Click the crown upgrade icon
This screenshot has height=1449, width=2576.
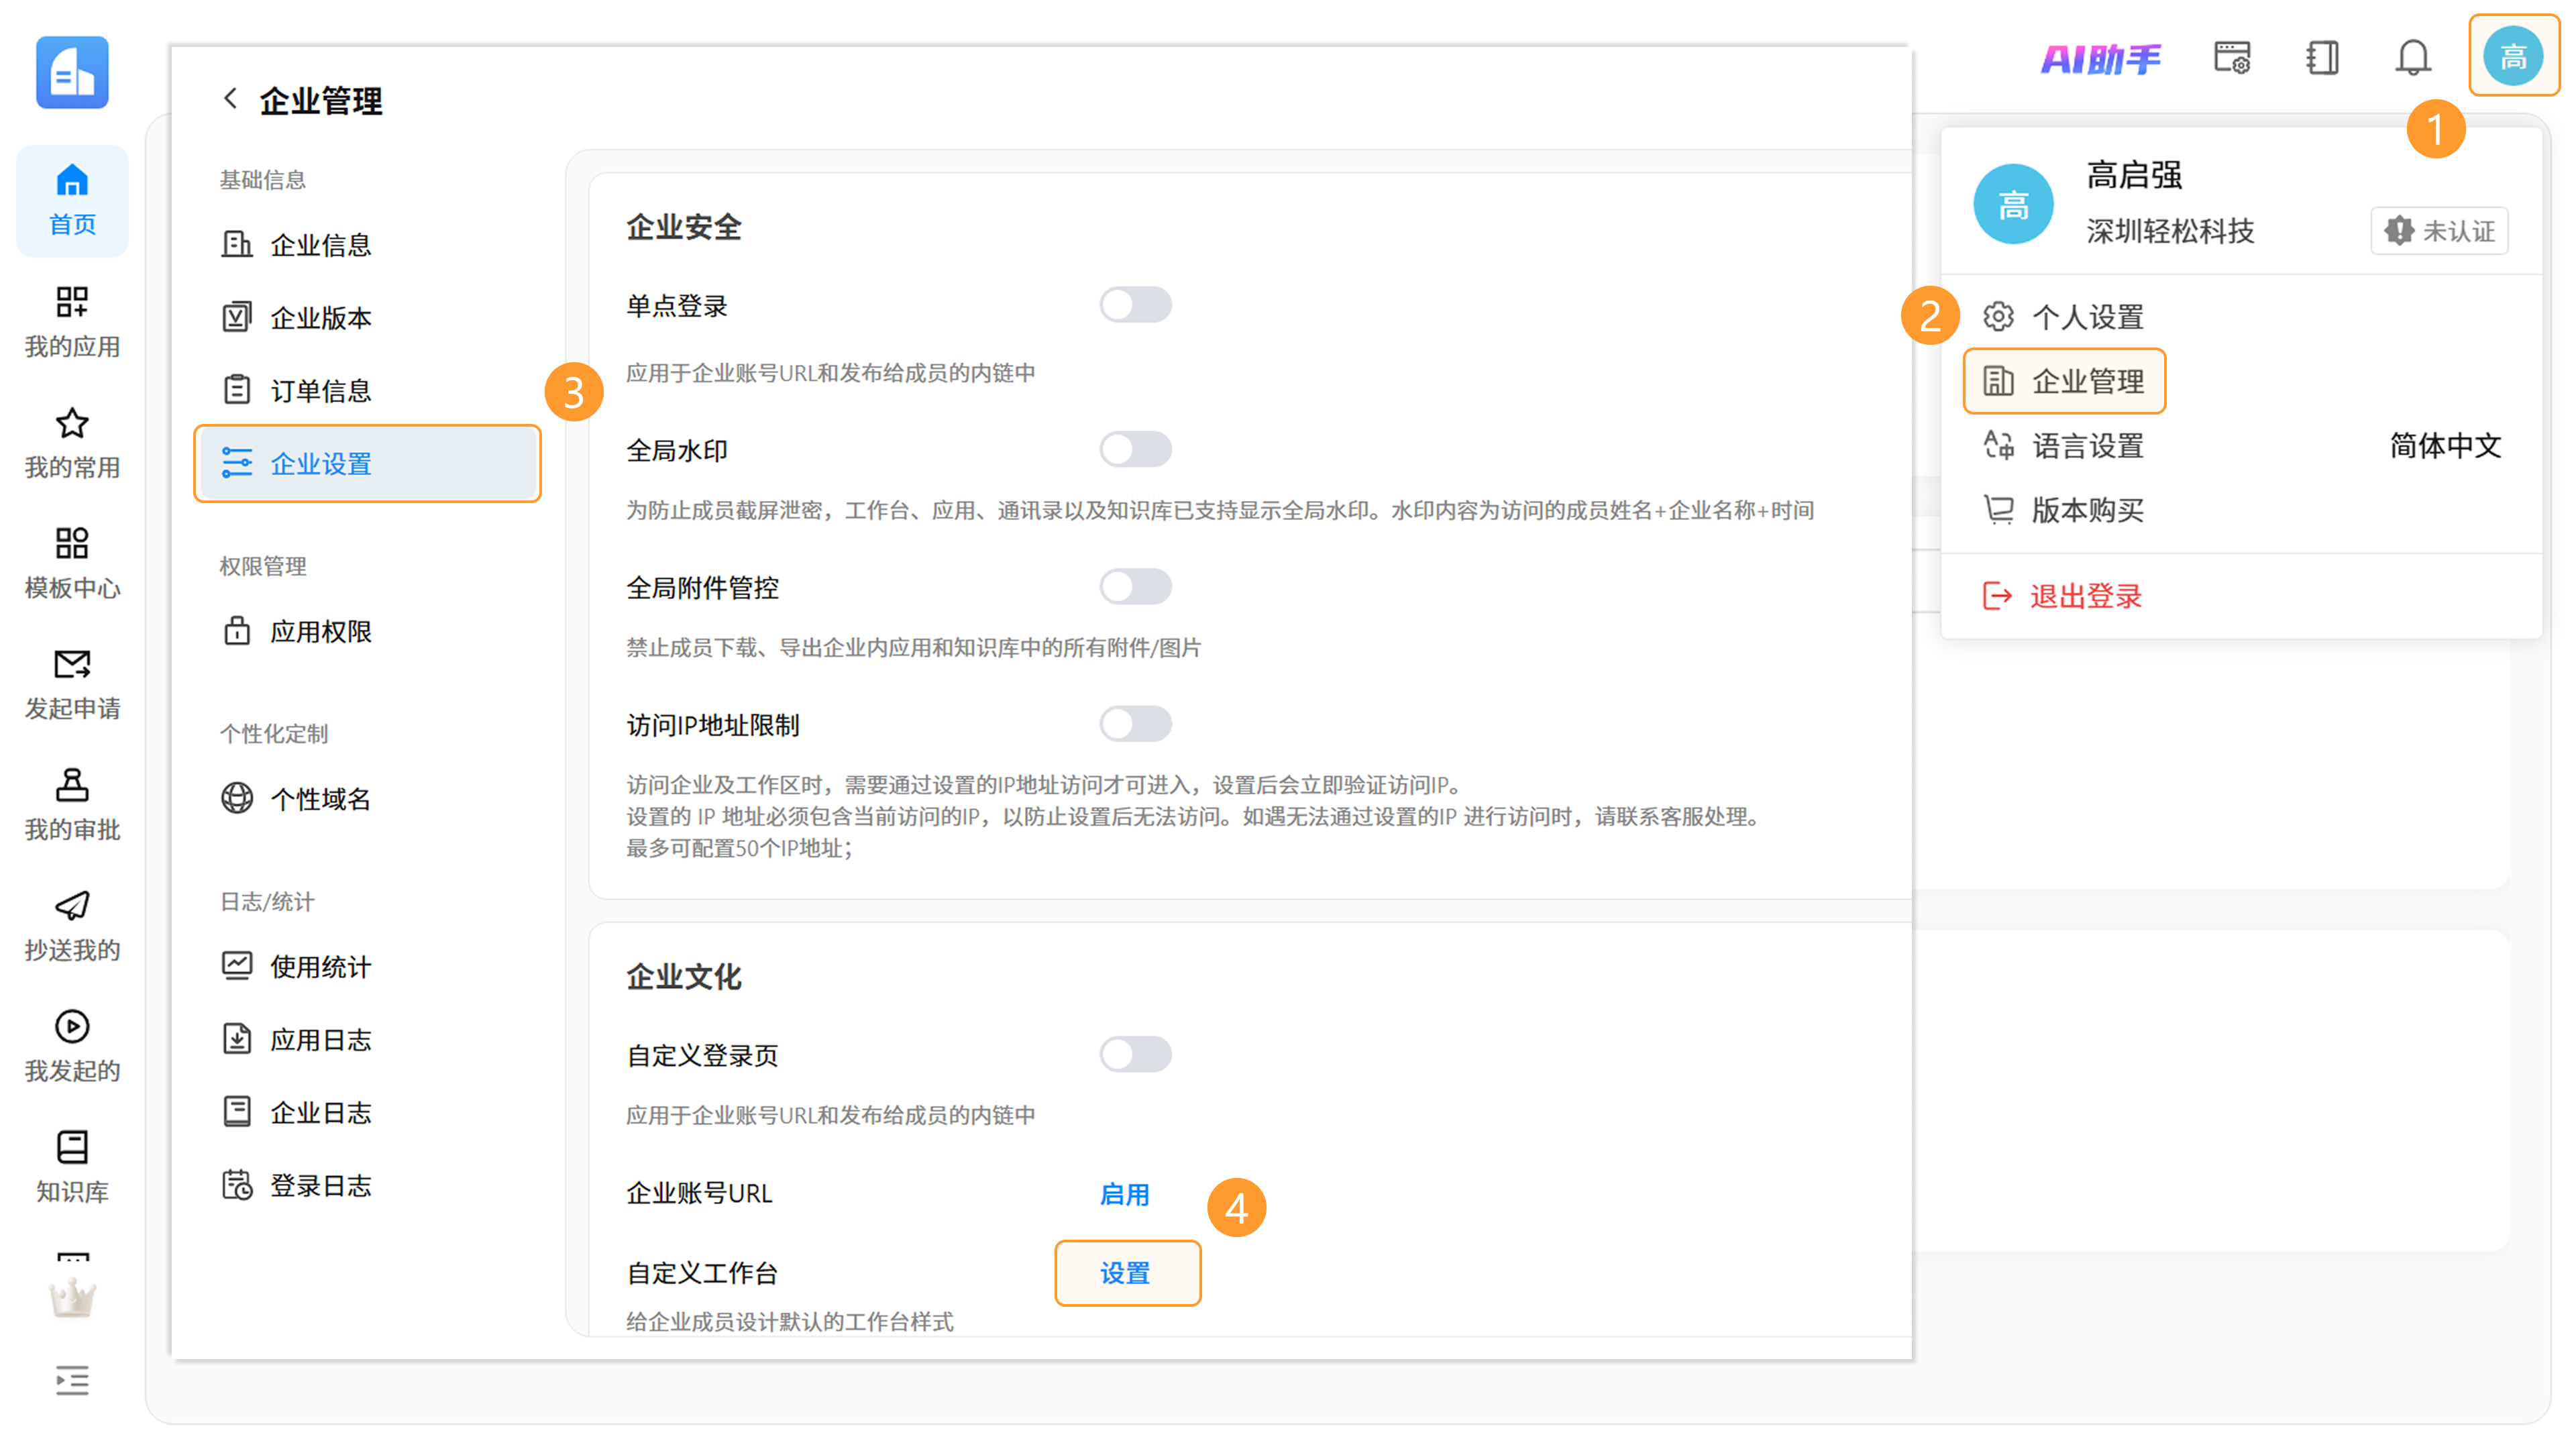72,1298
